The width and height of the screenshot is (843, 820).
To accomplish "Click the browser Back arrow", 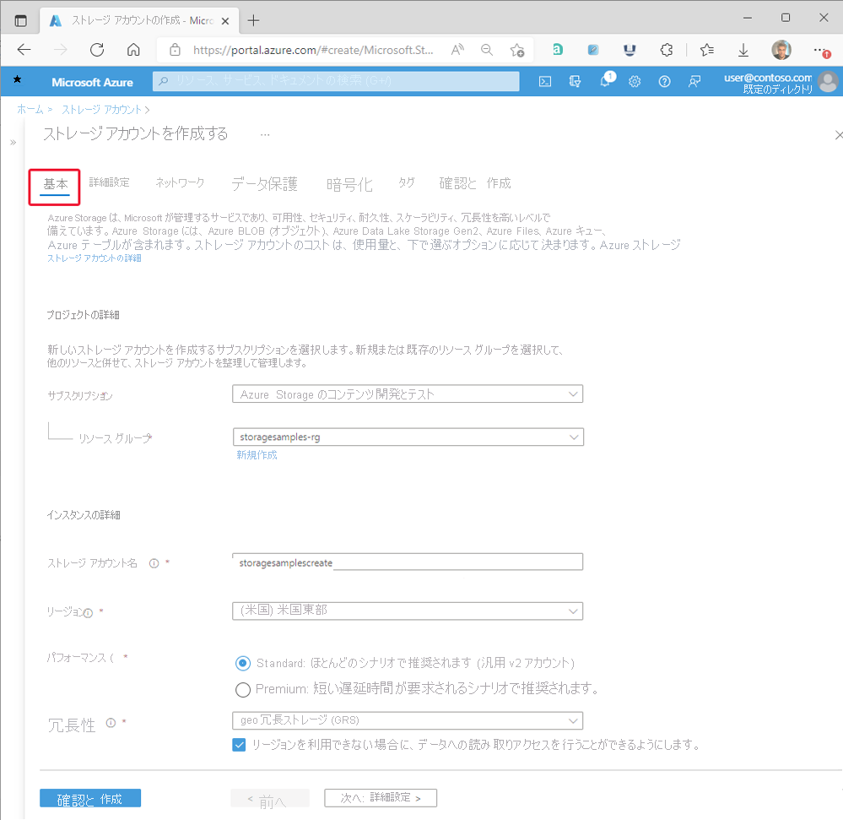I will pyautogui.click(x=24, y=50).
